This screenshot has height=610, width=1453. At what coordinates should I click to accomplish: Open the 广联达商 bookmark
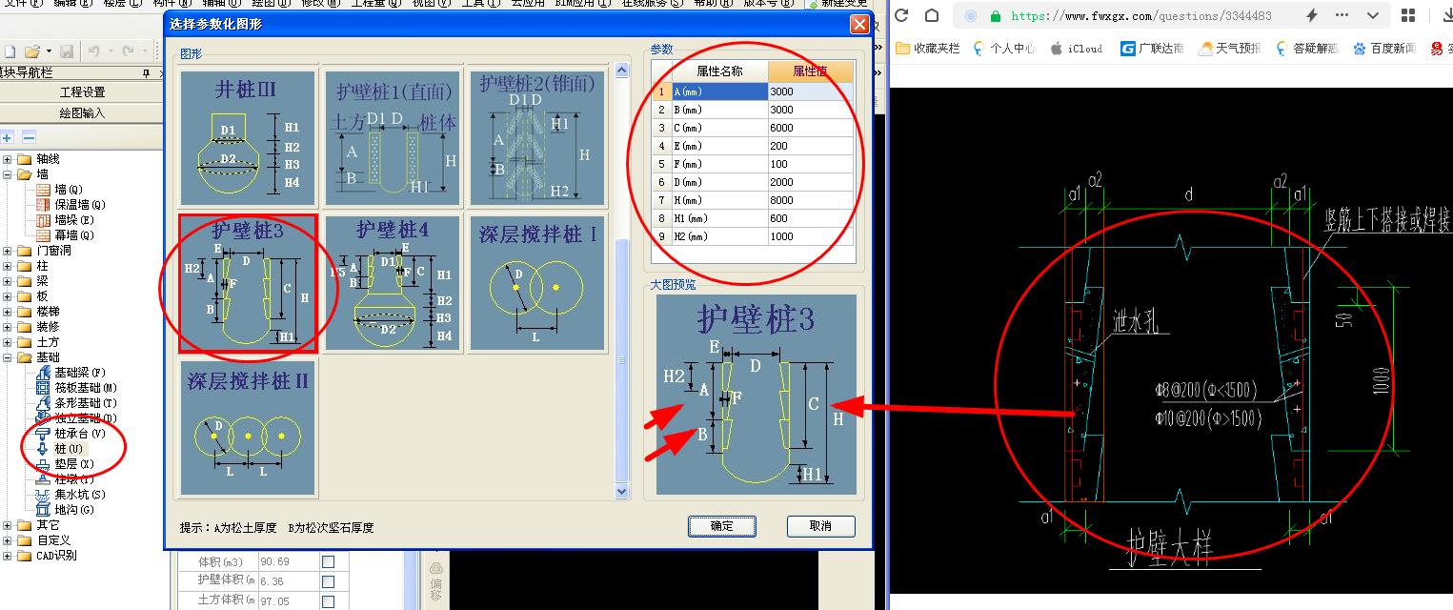click(1152, 48)
